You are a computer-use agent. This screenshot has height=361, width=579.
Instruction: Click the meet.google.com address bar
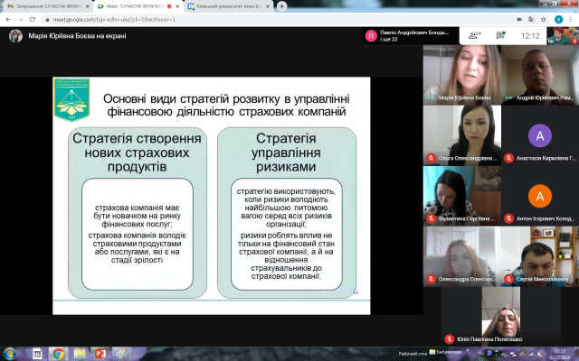(181, 19)
